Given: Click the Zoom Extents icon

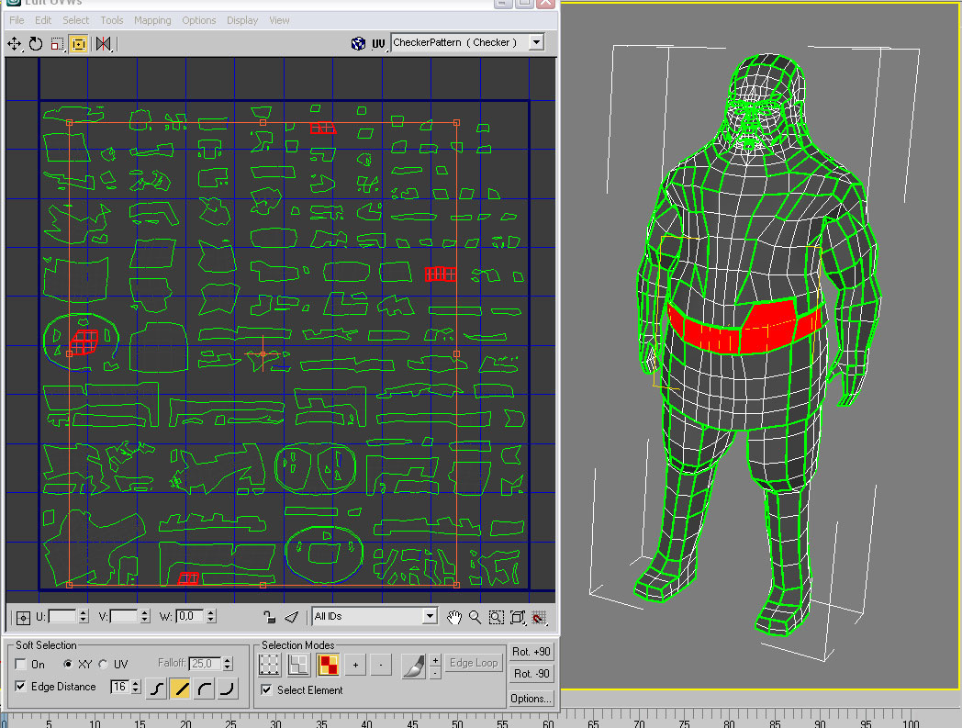Looking at the screenshot, I should coord(518,617).
